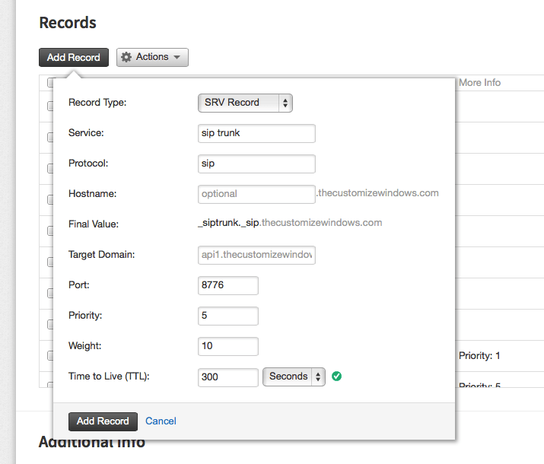Click the Cancel link
This screenshot has width=544, height=464.
tap(161, 421)
